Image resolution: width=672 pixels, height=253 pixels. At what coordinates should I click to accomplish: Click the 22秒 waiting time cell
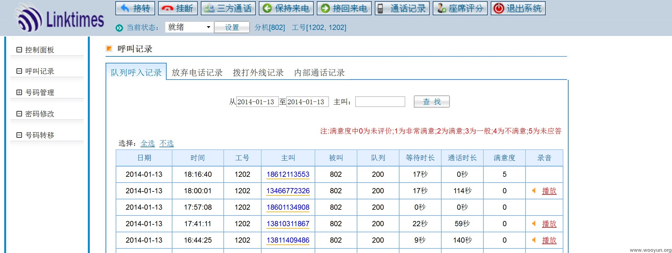click(x=420, y=224)
